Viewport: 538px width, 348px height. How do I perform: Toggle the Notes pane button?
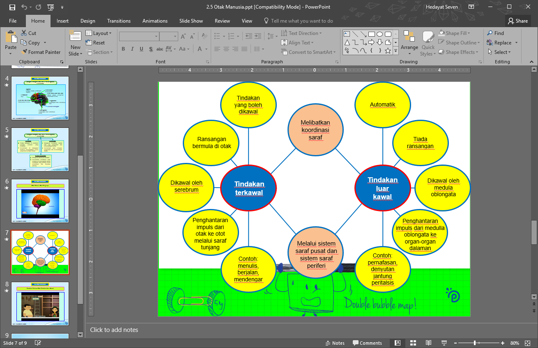[x=335, y=343]
